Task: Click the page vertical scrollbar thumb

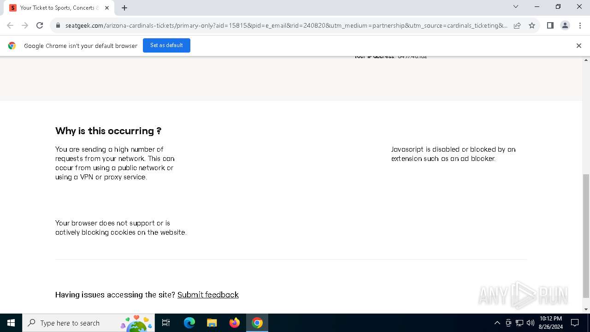Action: coord(586,236)
